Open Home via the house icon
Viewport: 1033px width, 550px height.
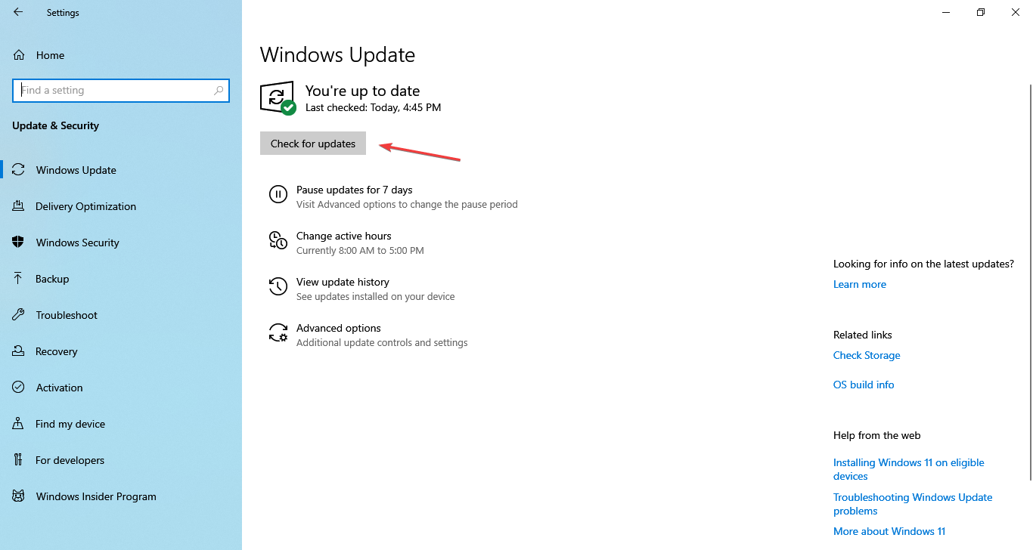click(x=19, y=55)
